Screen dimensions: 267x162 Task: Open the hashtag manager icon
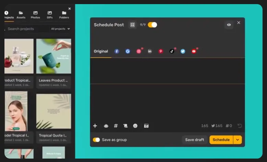click(116, 126)
